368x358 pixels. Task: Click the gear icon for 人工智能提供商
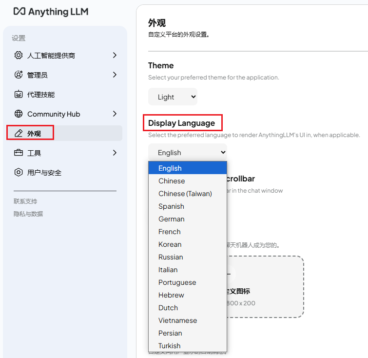pyautogui.click(x=19, y=55)
